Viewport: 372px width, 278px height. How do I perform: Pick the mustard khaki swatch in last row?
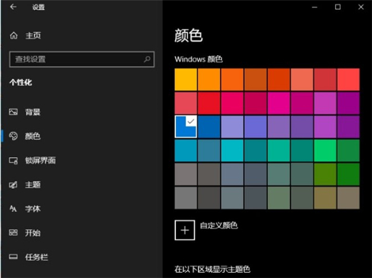(325, 198)
